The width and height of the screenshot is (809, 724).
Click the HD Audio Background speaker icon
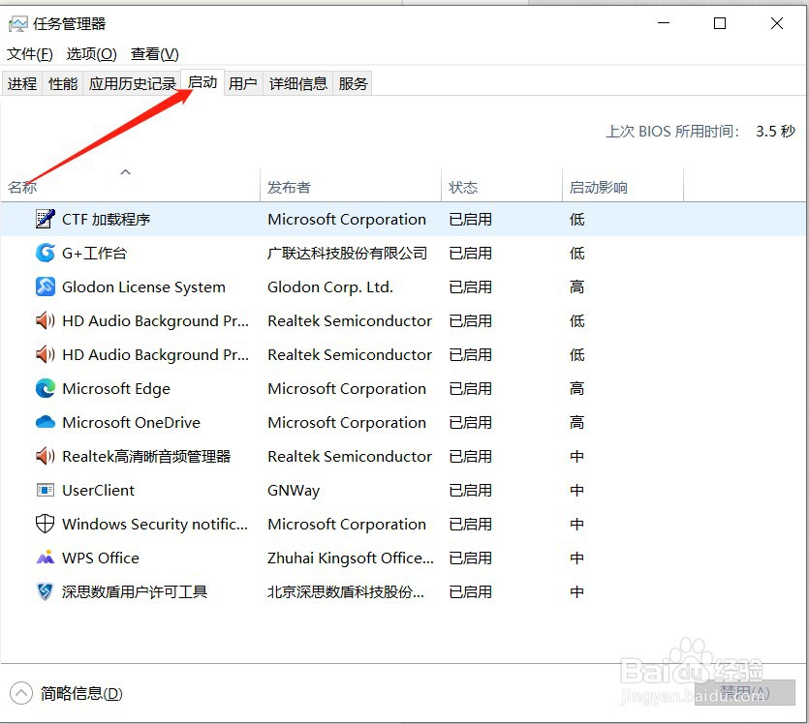point(46,320)
